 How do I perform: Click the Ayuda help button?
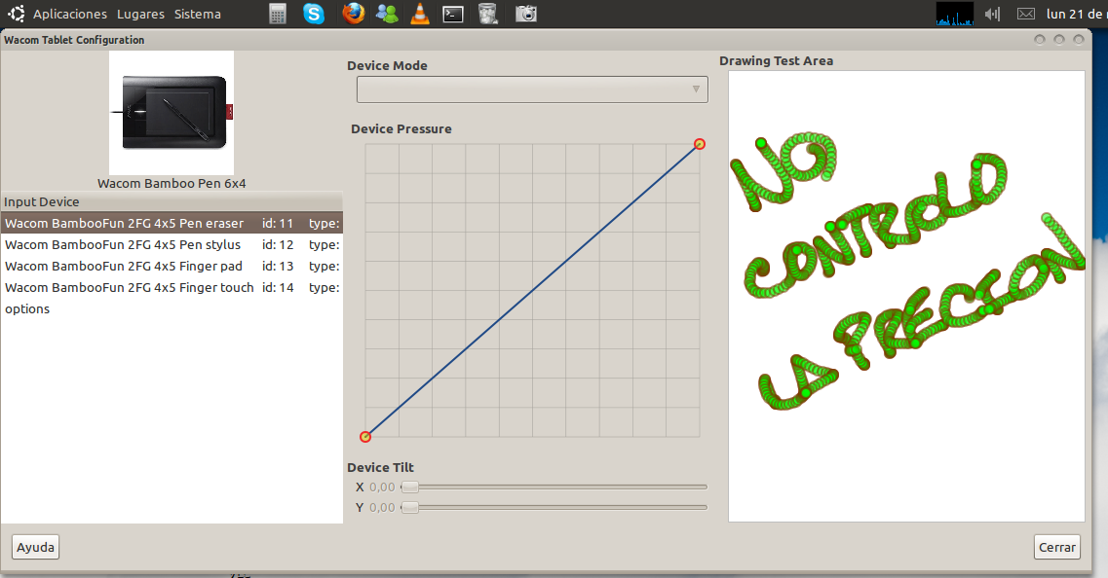click(x=35, y=547)
